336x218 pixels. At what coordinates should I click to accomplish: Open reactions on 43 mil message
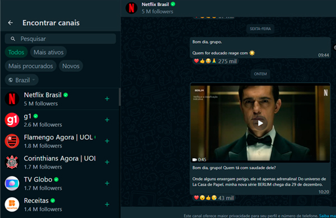click(214, 198)
